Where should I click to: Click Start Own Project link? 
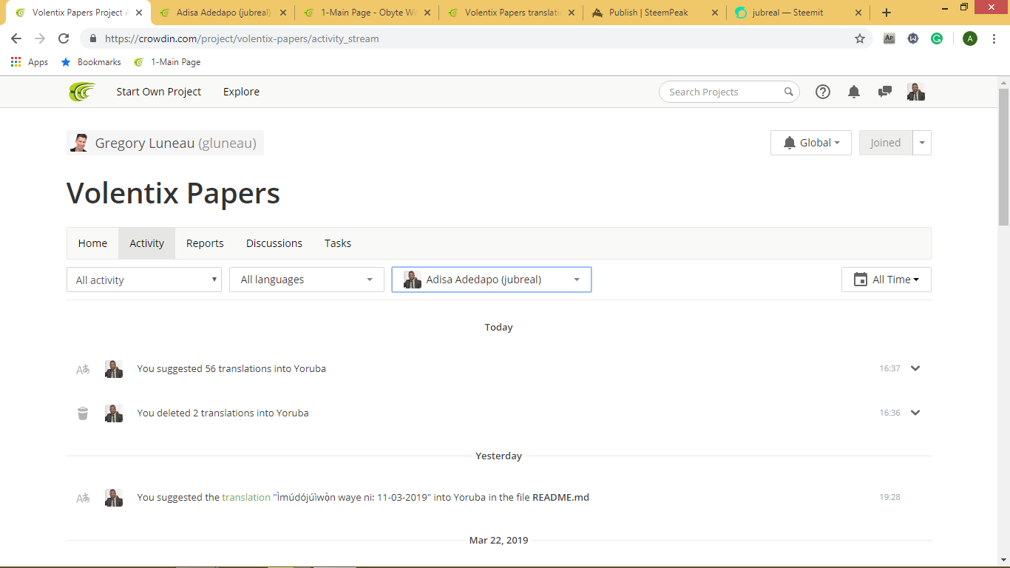pos(159,92)
